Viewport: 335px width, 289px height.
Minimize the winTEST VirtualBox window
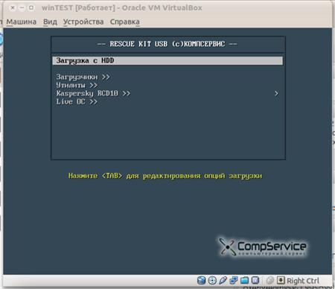coord(22,7)
